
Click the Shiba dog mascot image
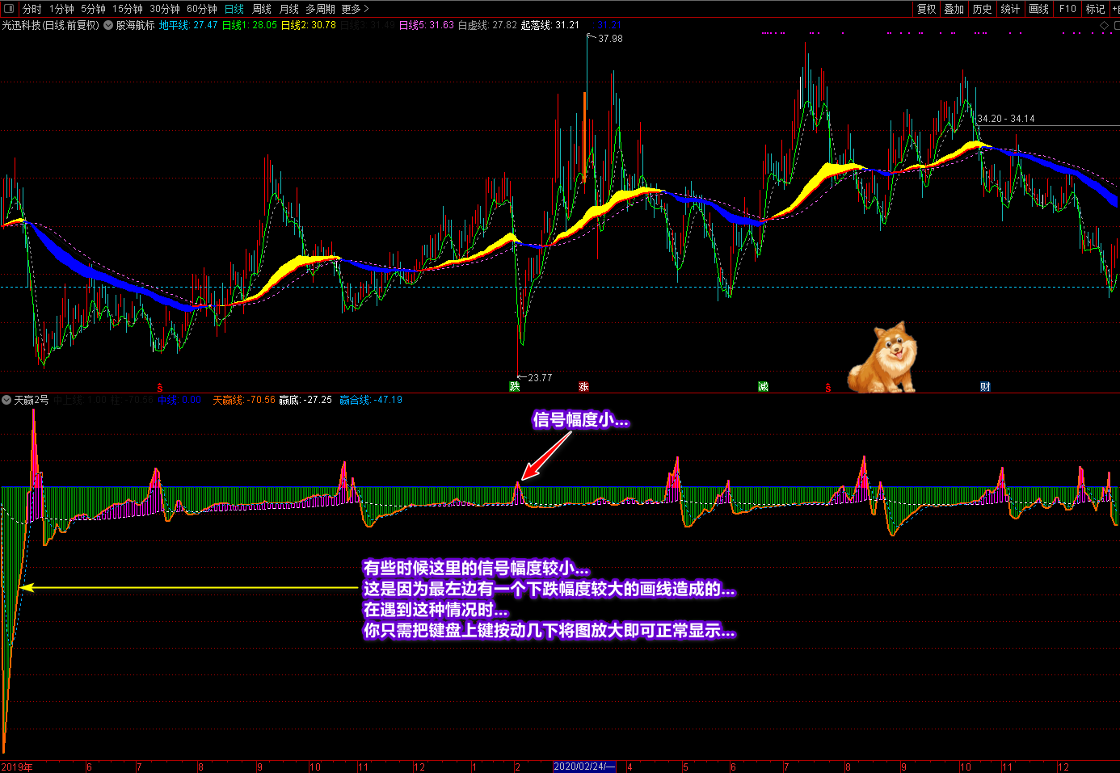(x=882, y=358)
